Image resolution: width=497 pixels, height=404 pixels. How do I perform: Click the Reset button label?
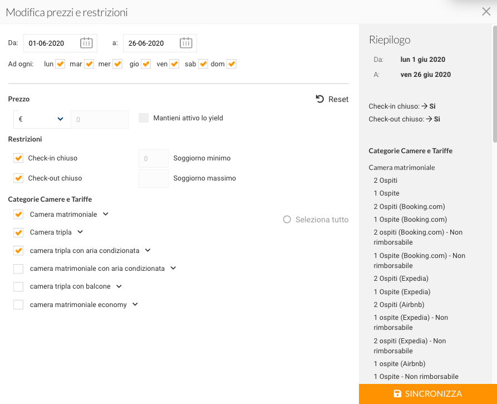[x=338, y=99]
